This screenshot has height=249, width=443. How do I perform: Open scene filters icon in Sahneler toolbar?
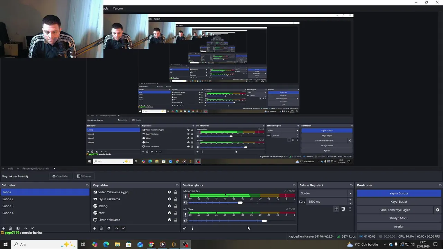pyautogui.click(x=18, y=228)
